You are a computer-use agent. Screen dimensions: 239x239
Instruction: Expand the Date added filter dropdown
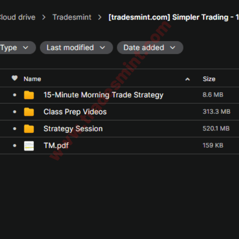tap(150, 48)
